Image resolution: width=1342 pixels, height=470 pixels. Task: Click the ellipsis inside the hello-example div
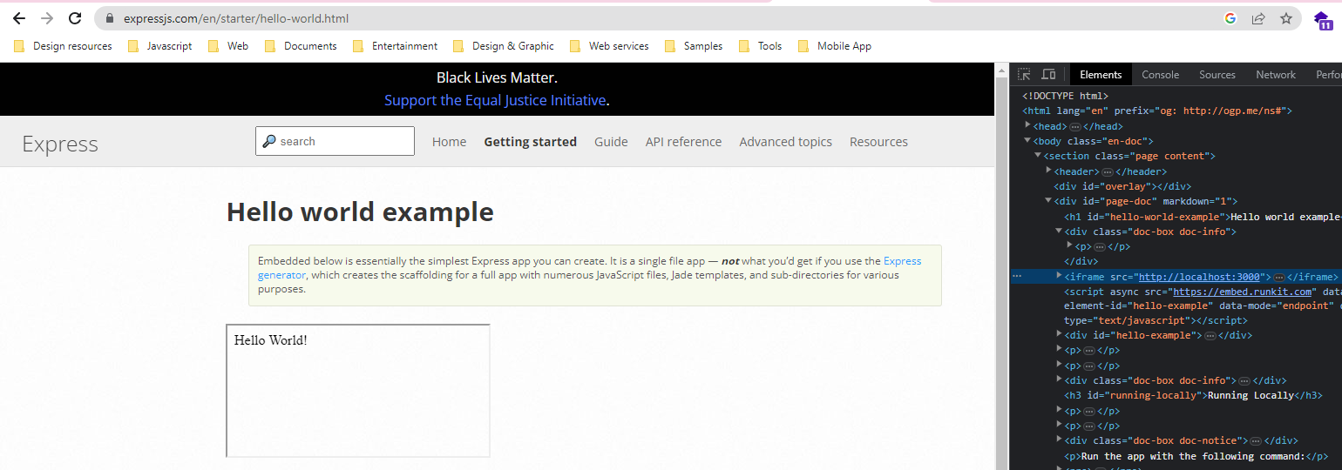1210,336
